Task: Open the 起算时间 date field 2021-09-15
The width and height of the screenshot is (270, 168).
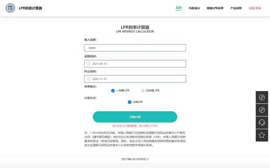Action: click(135, 64)
